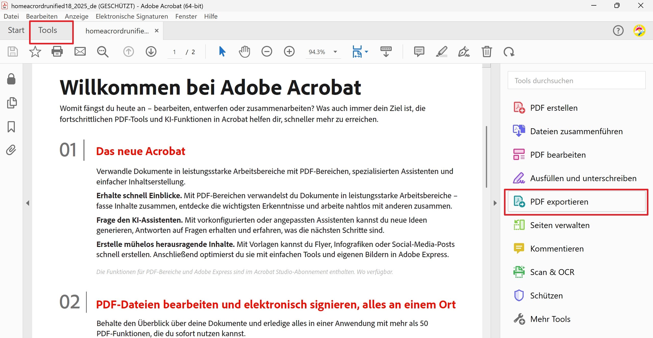Open the Find text magnifier icon

click(103, 52)
